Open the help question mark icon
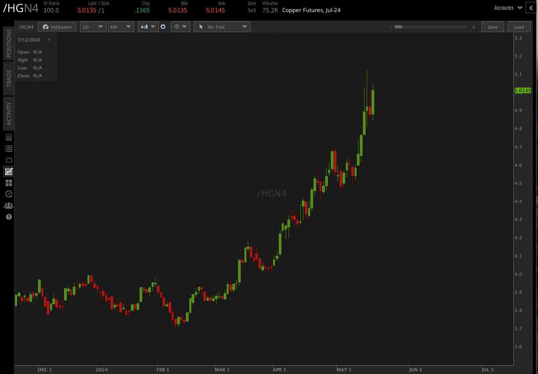This screenshot has width=538, height=374. pyautogui.click(x=9, y=217)
